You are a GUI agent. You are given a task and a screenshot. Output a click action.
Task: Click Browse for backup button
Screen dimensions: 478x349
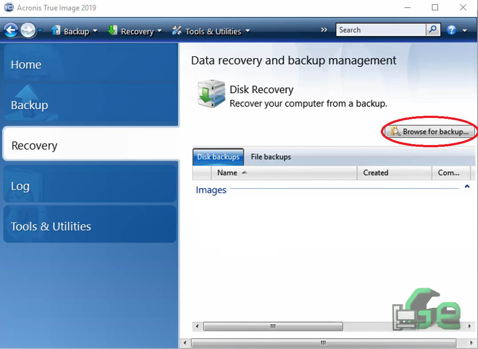(x=430, y=132)
